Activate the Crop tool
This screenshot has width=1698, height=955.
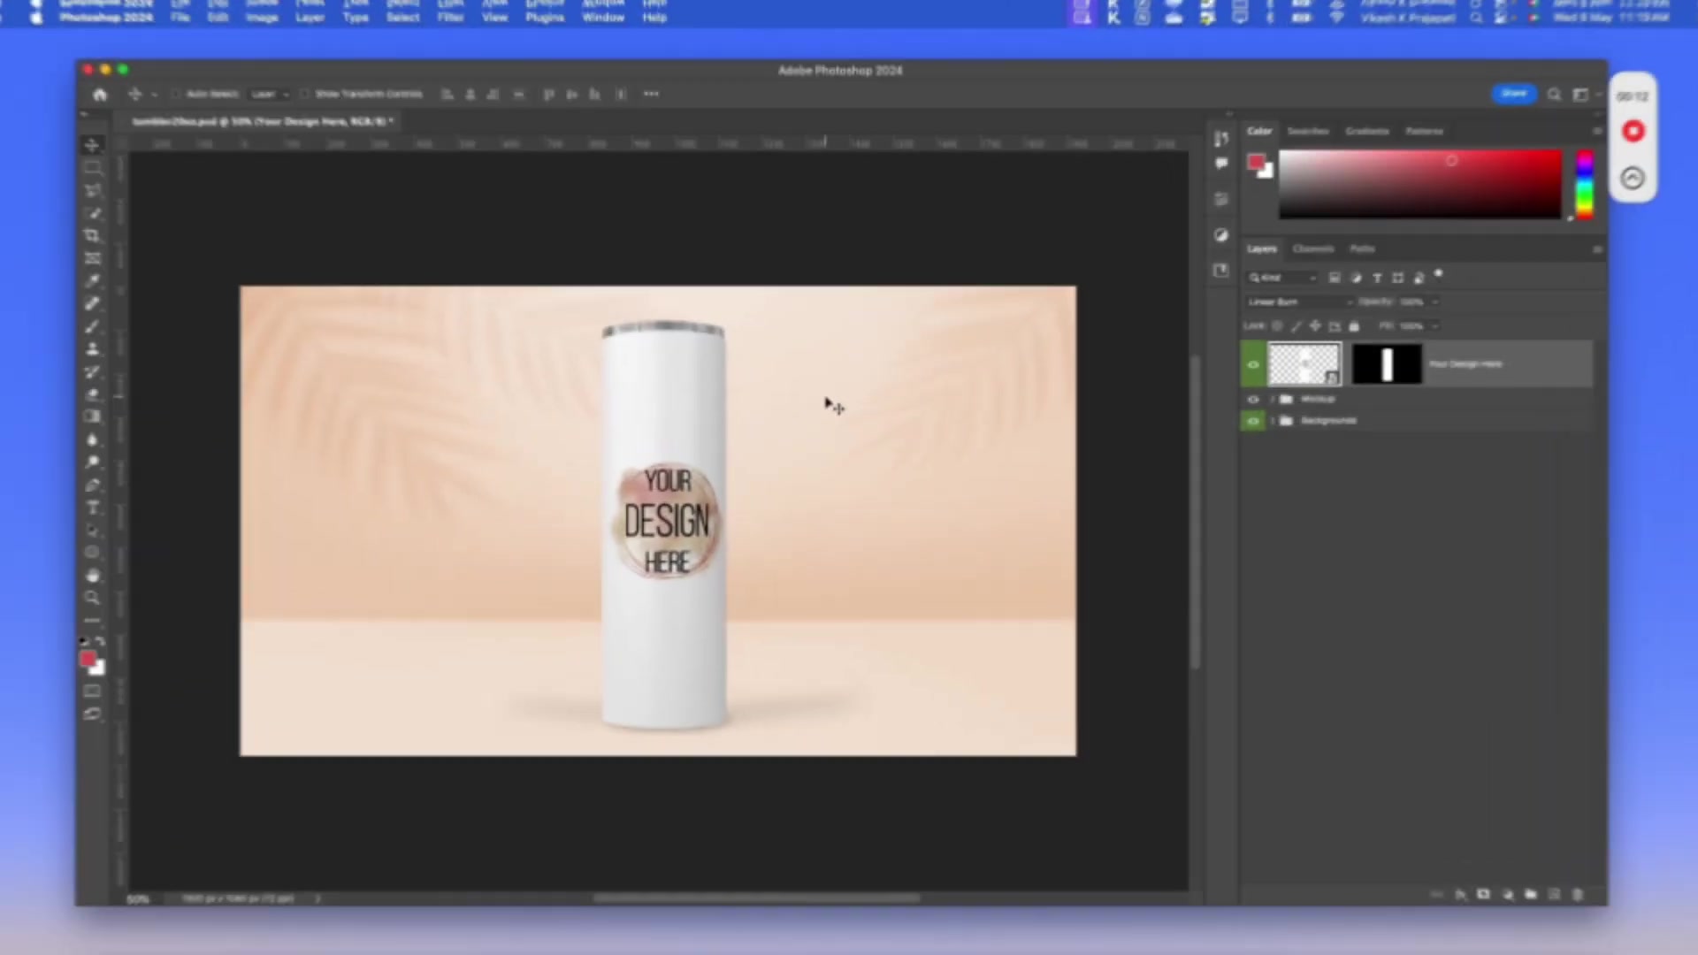pos(93,236)
